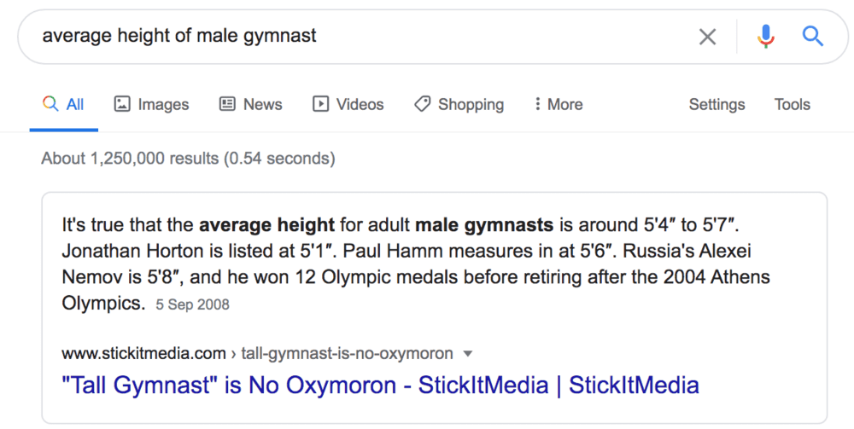Click the tall-gymnast-is-no-oxymoron breadcrumb path
Viewport: 854px width, 429px height.
(x=347, y=353)
